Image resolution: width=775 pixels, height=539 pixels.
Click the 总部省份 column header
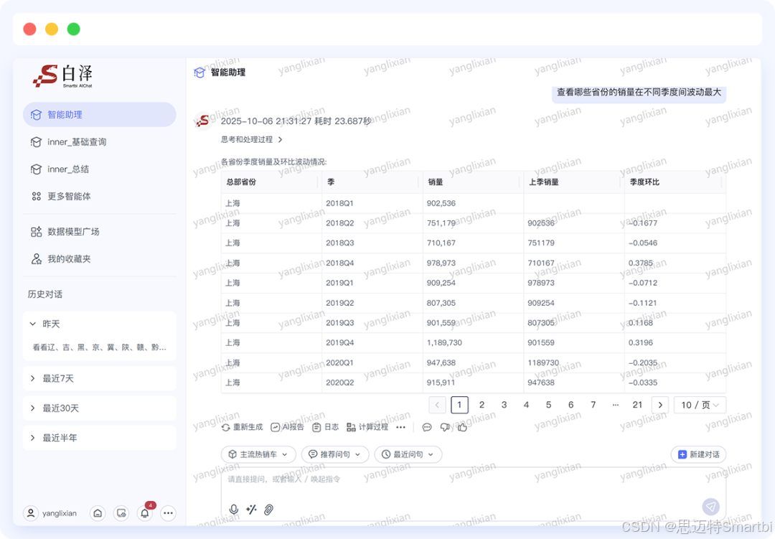tap(271, 182)
